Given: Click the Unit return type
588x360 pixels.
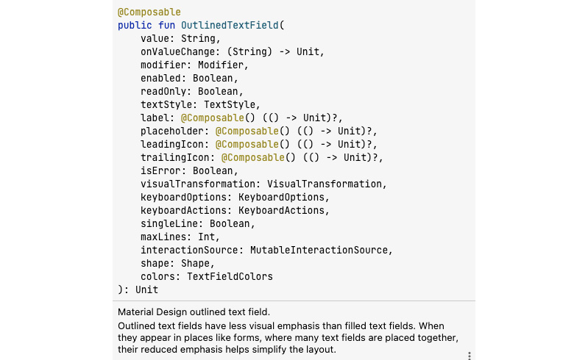Looking at the screenshot, I should 146,290.
